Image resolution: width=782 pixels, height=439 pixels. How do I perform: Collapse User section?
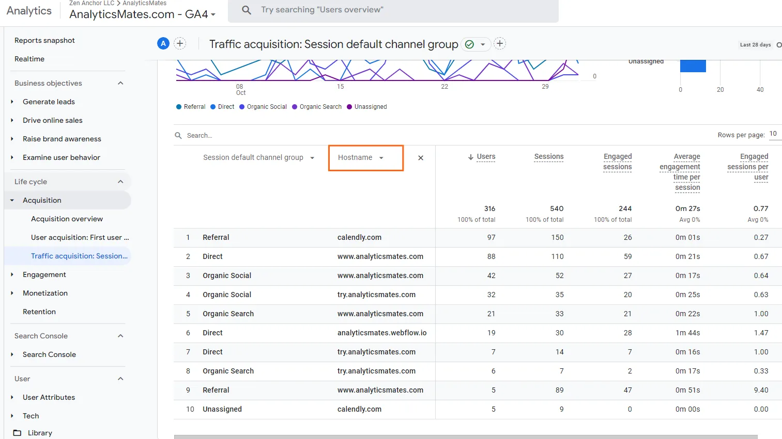tap(120, 379)
